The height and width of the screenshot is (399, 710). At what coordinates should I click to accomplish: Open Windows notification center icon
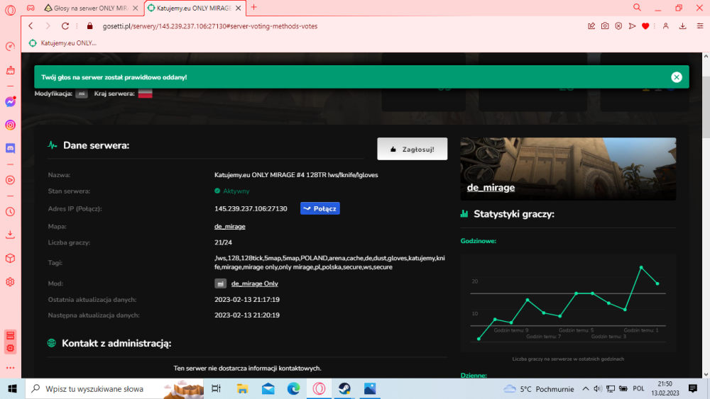coord(693,388)
